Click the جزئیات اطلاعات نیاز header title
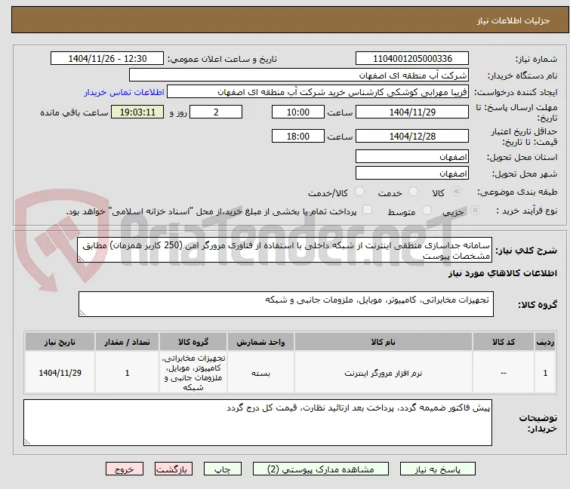This screenshot has width=570, height=489. point(513,20)
